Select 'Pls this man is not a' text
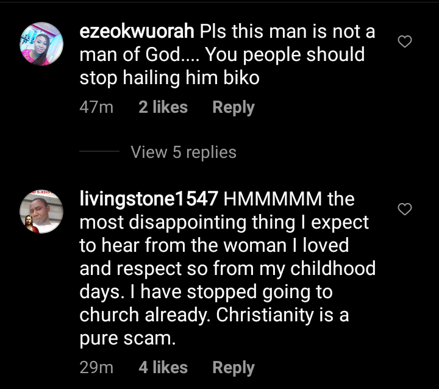The image size is (439, 389). 287,31
